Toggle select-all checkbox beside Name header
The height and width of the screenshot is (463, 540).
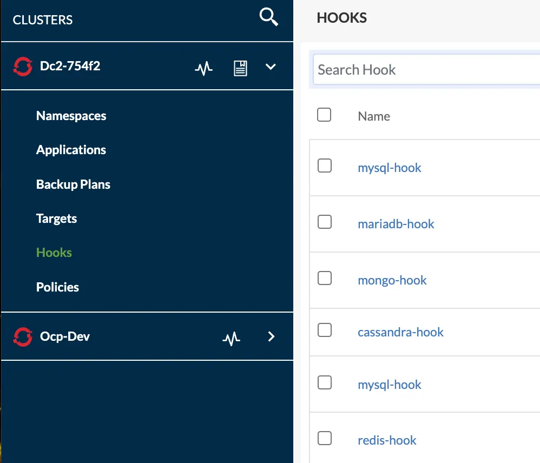tap(324, 115)
